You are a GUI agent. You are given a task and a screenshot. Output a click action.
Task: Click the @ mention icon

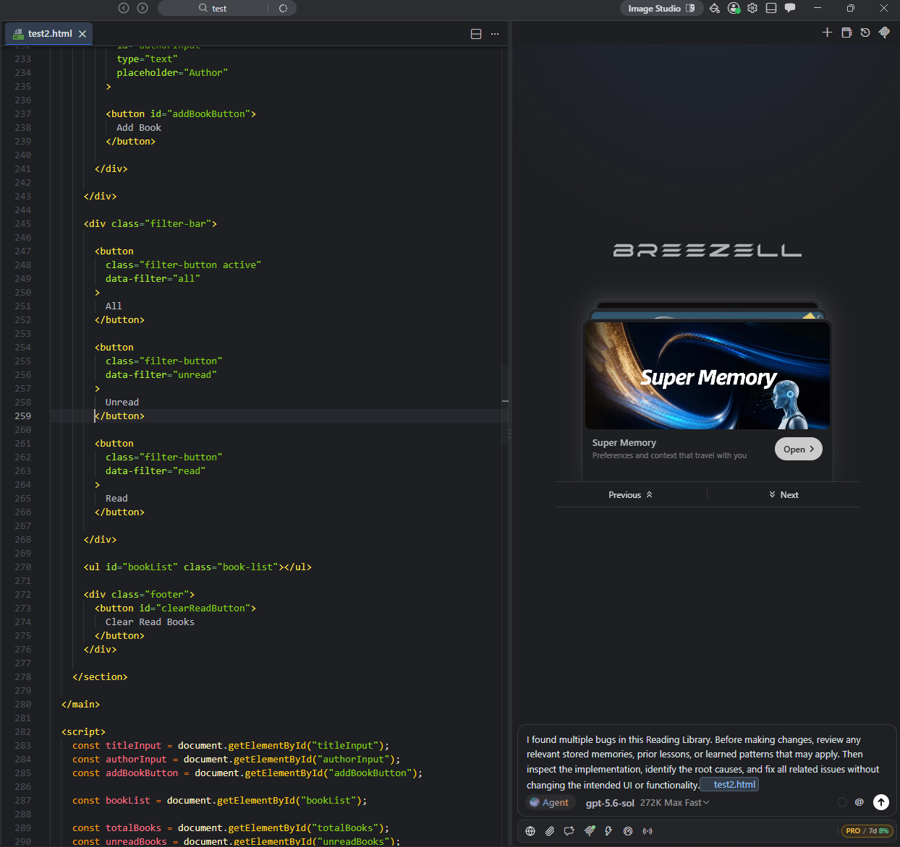point(859,802)
